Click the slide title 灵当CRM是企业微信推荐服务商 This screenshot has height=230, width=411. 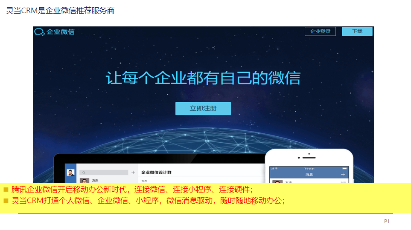60,11
